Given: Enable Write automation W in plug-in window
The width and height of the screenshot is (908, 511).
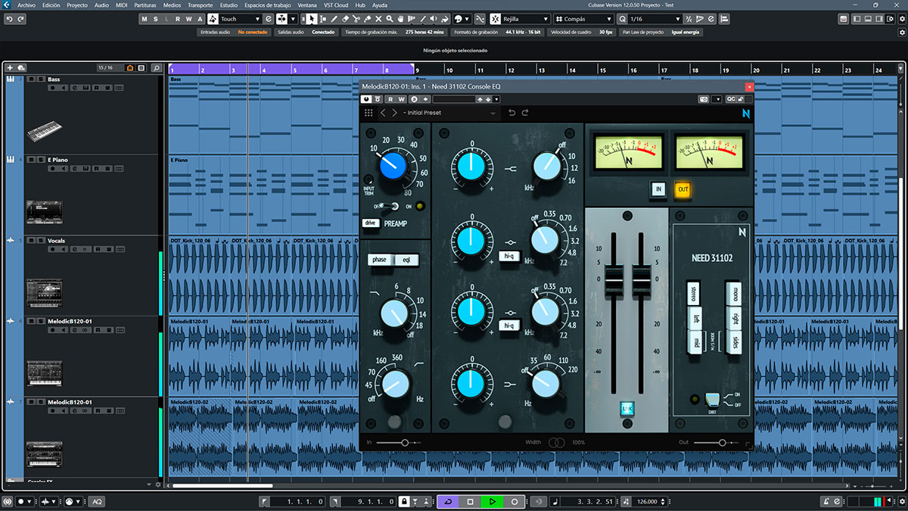Looking at the screenshot, I should click(401, 98).
